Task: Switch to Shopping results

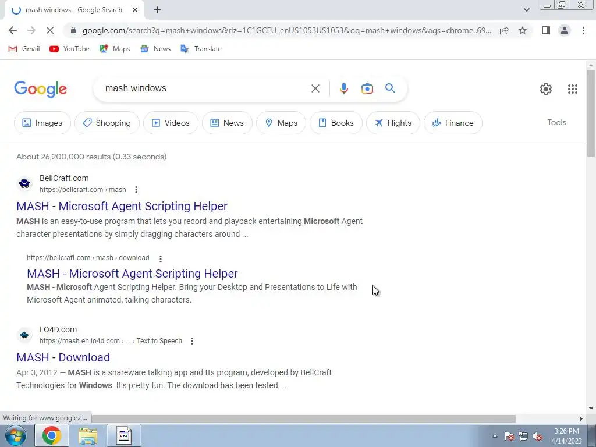Action: pos(107,123)
